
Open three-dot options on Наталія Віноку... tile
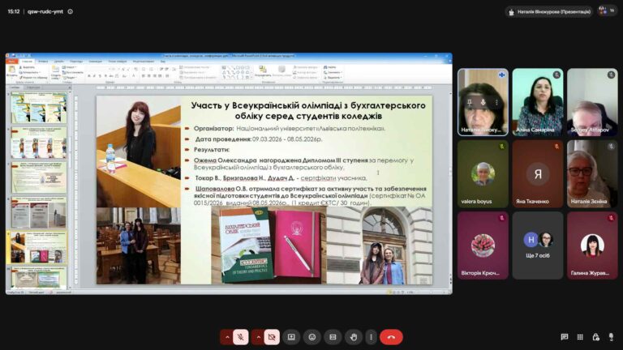(496, 102)
